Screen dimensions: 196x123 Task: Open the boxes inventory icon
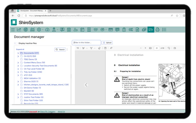pos(102,30)
